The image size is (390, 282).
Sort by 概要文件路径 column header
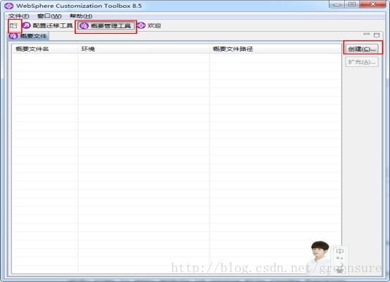pyautogui.click(x=275, y=49)
